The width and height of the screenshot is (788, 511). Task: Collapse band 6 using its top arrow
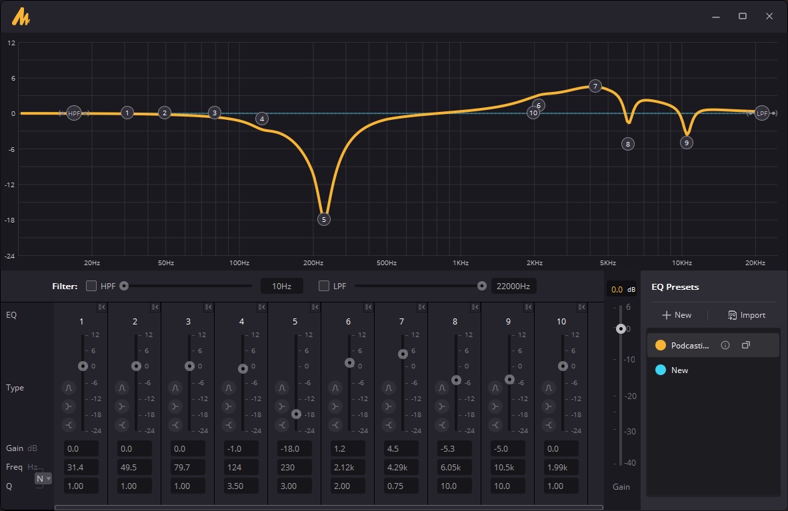367,307
